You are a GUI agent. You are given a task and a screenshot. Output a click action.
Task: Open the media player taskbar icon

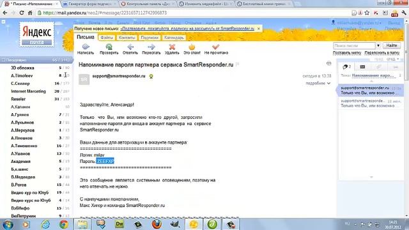(x=26, y=224)
